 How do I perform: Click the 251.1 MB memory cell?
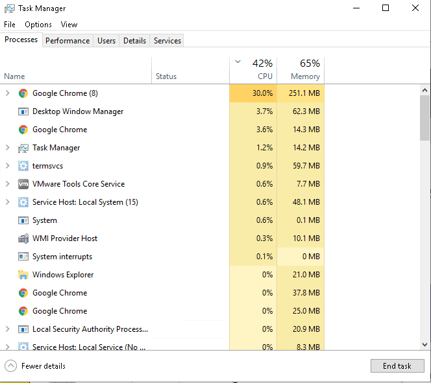click(301, 93)
